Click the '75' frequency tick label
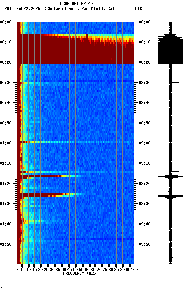The image size is (185, 291). [105, 270]
